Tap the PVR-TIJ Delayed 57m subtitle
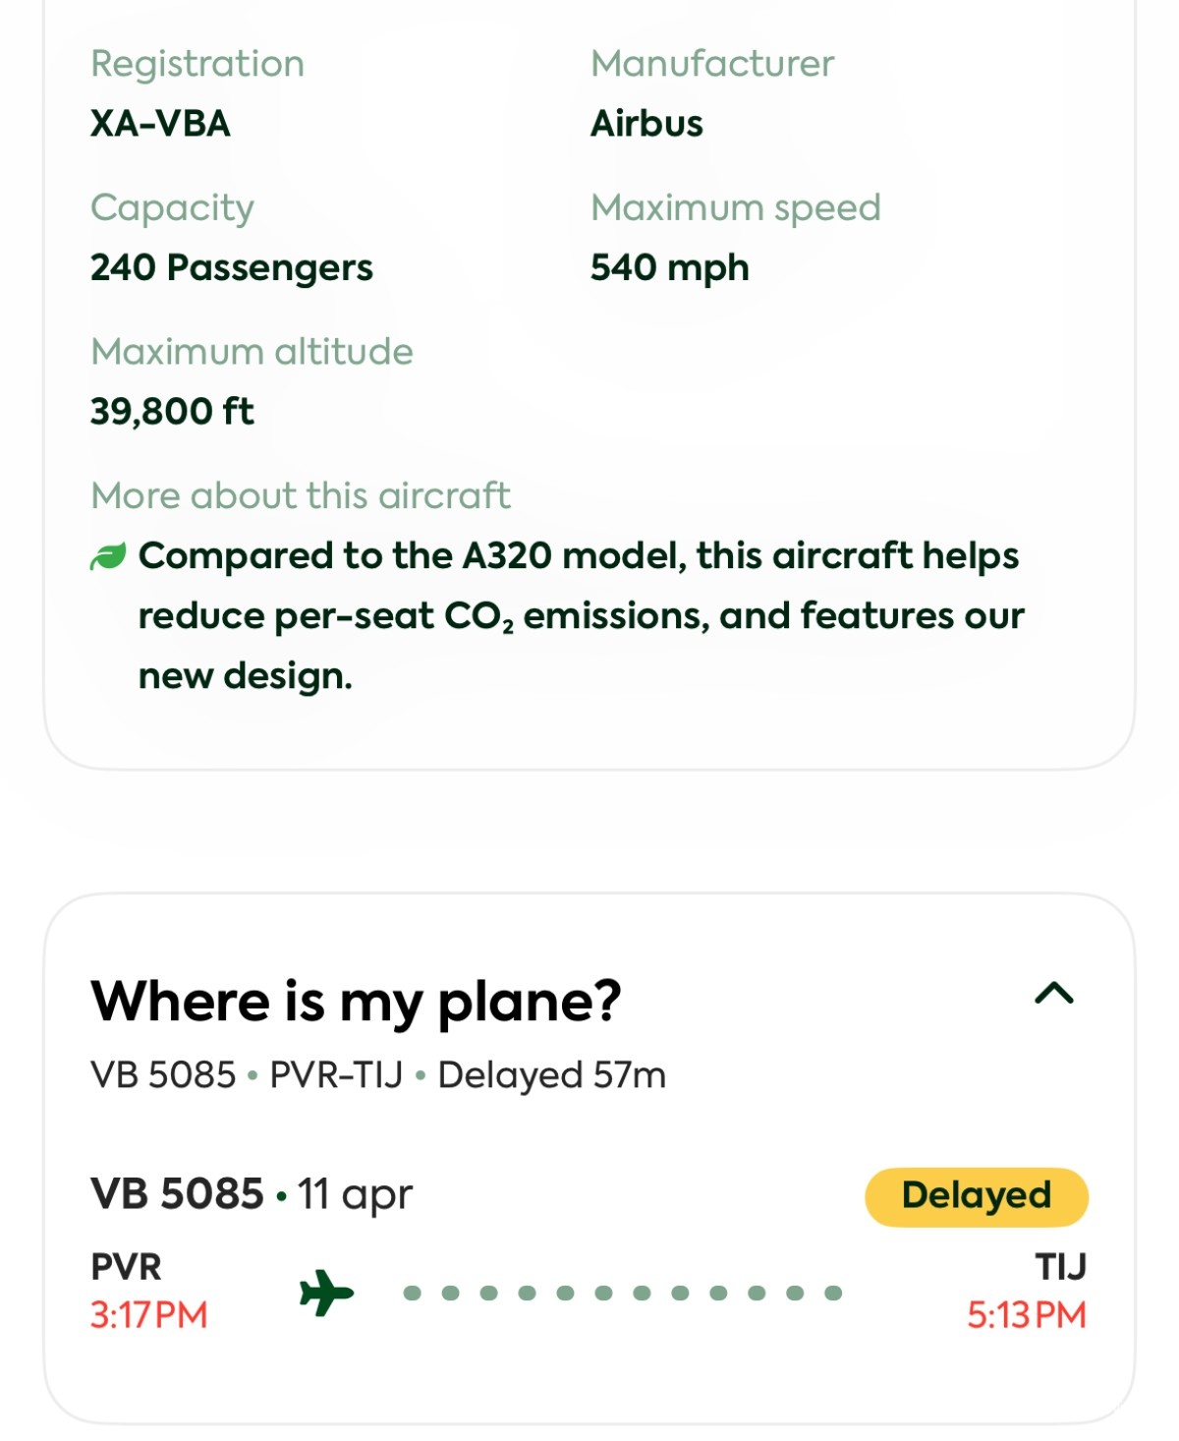Image resolution: width=1179 pixels, height=1441 pixels. (468, 1075)
